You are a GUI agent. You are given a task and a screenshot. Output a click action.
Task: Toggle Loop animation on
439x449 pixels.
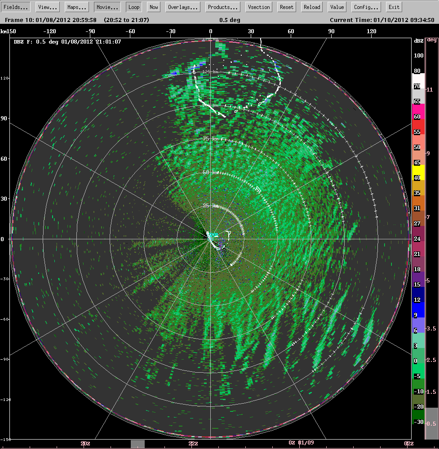[133, 7]
